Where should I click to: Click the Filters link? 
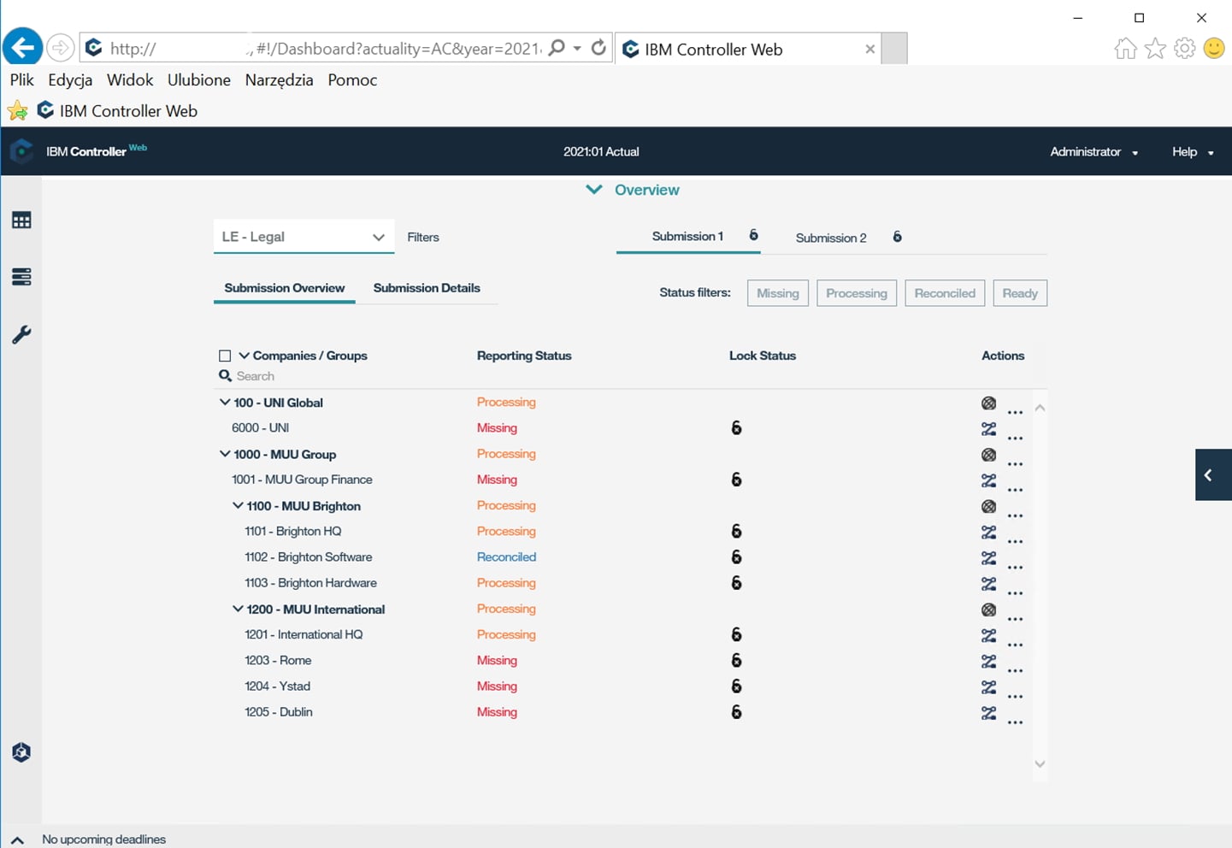pos(422,238)
